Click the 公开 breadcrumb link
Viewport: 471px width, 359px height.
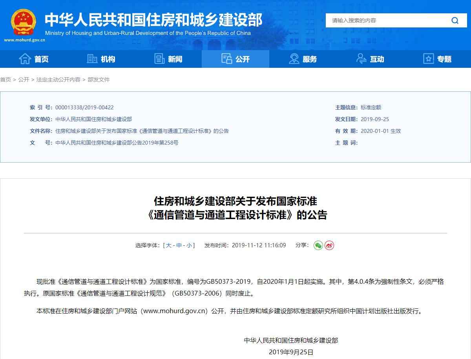click(x=24, y=80)
